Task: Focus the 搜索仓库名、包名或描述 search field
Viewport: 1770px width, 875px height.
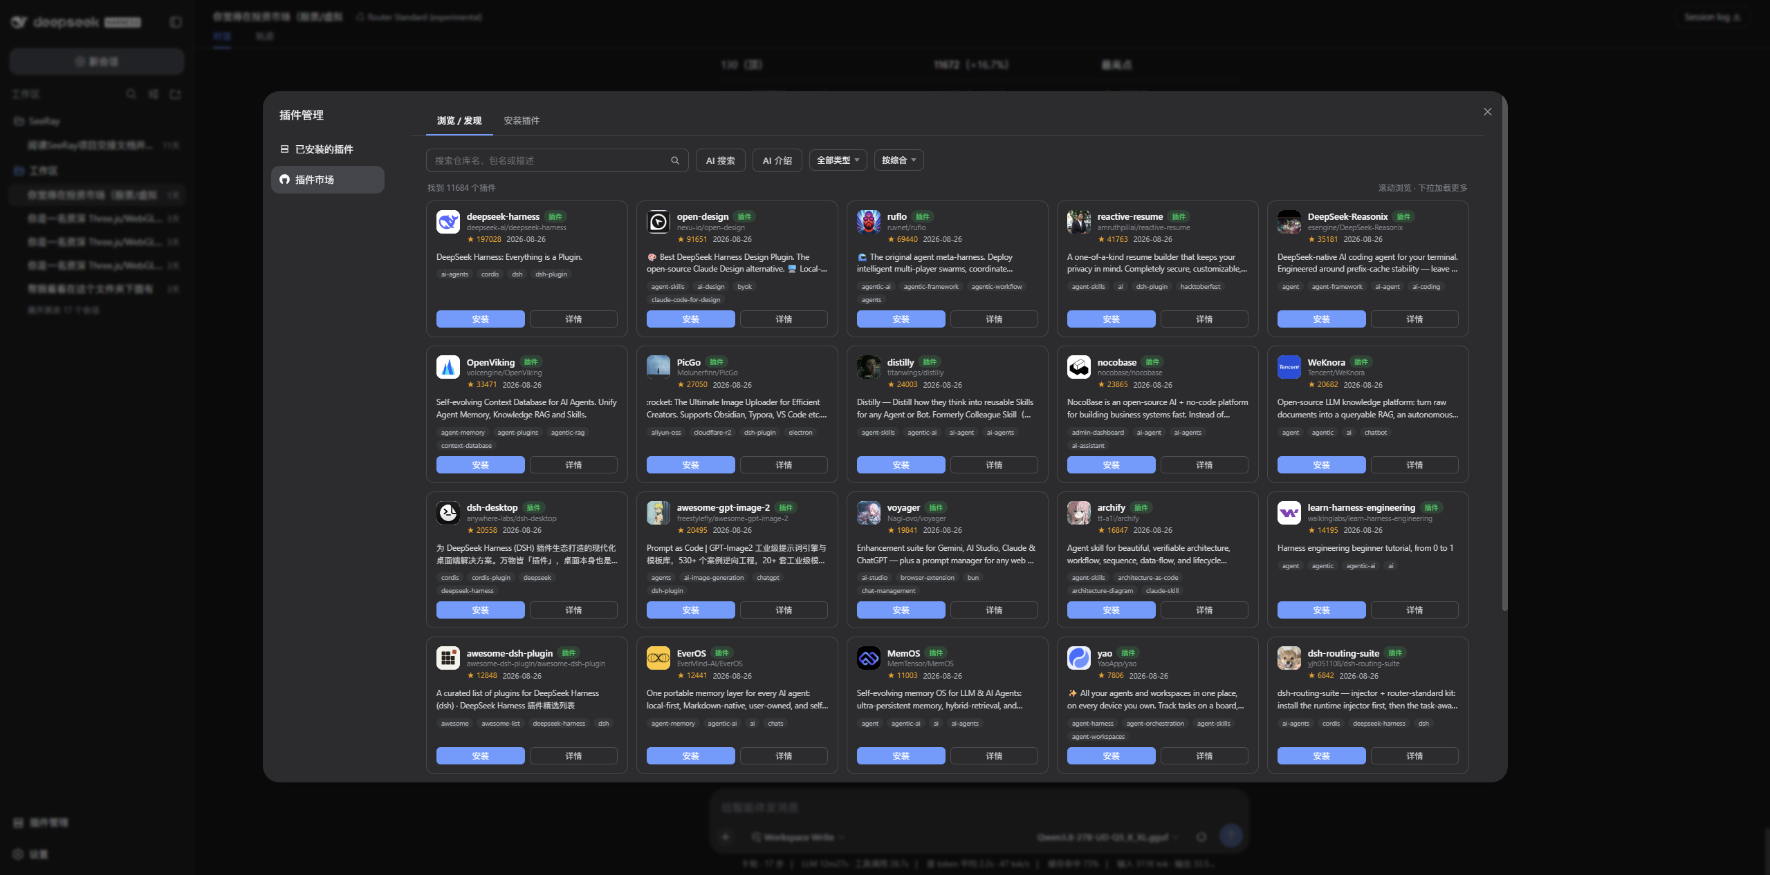Action: pos(557,160)
